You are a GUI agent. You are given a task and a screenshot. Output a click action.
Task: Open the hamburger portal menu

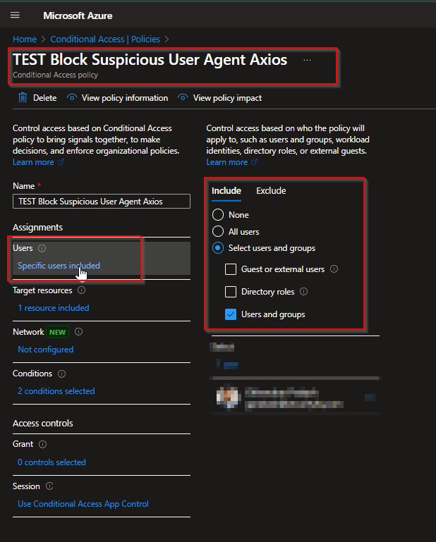point(15,15)
